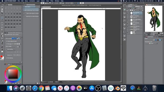Open the help question mark icon
164x92 pixels.
pyautogui.click(x=82, y=3)
